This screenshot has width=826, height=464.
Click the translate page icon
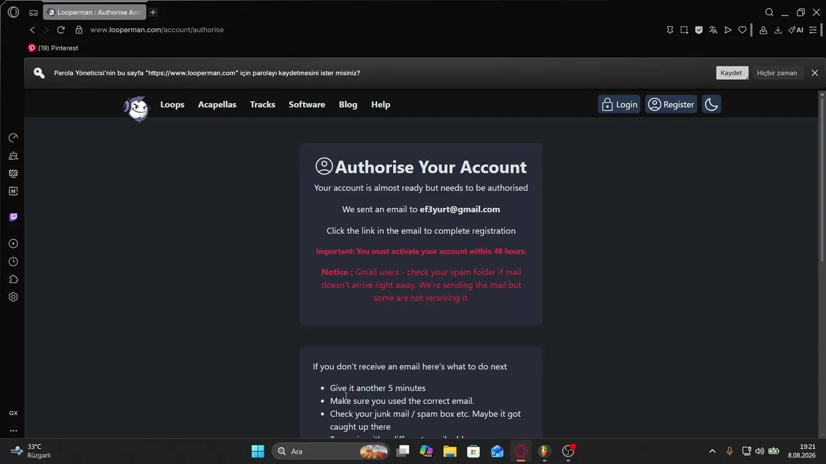pos(713,30)
